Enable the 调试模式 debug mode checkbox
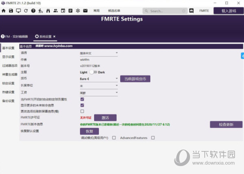This screenshot has height=174, width=244. 114,137
